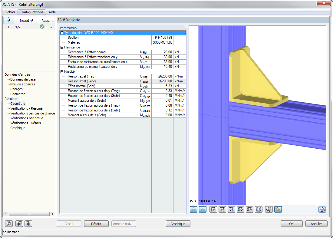333x238 pixels.
Task: Click the scrollbar left arrow
Action: click(x=6, y=214)
